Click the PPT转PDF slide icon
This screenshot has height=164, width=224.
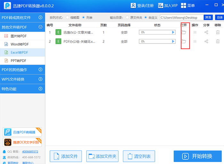(x=6, y=61)
